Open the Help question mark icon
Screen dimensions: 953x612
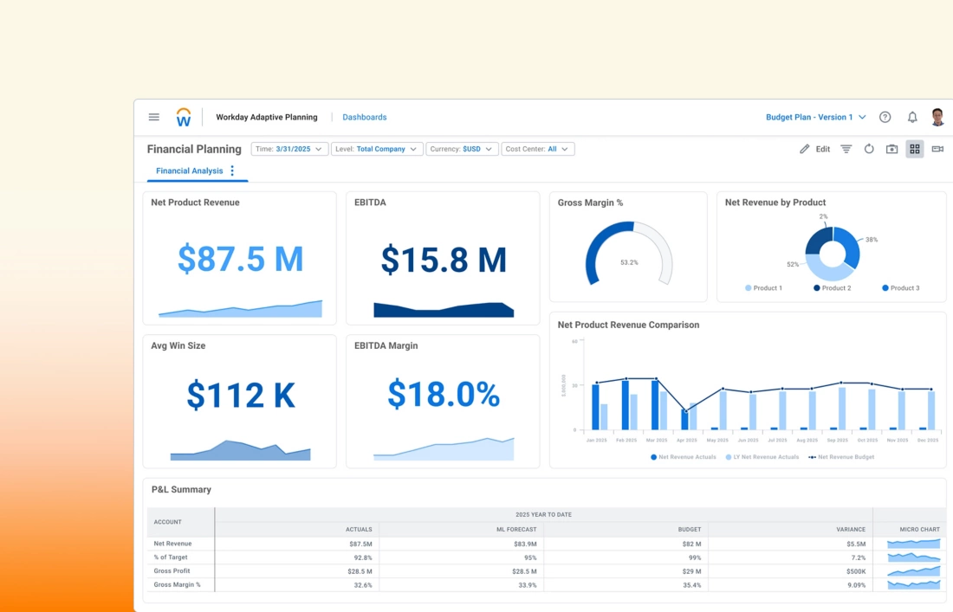pyautogui.click(x=885, y=117)
